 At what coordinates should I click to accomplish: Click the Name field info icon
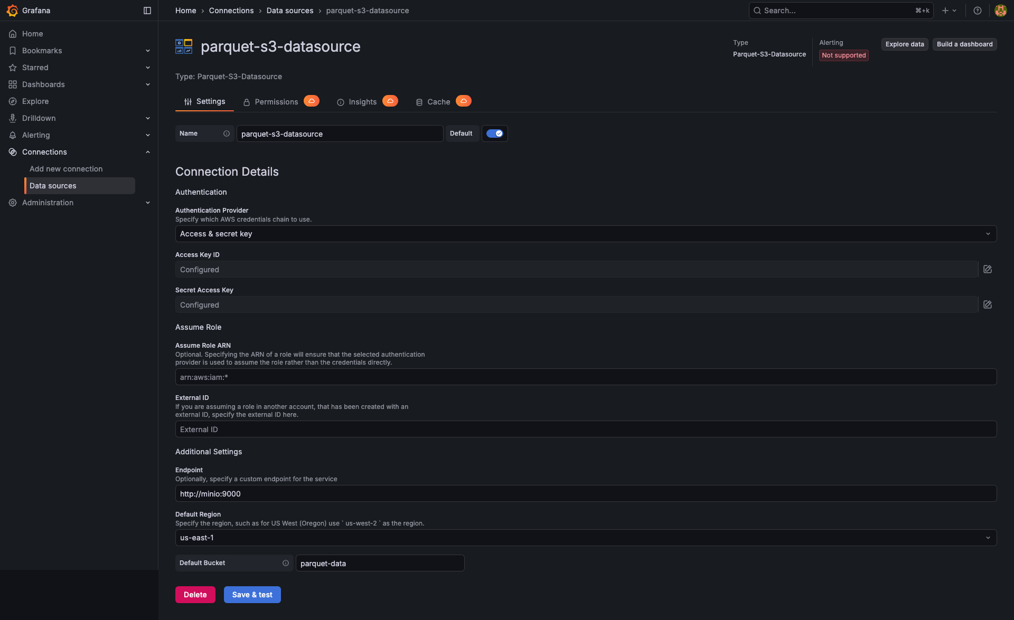tap(227, 133)
